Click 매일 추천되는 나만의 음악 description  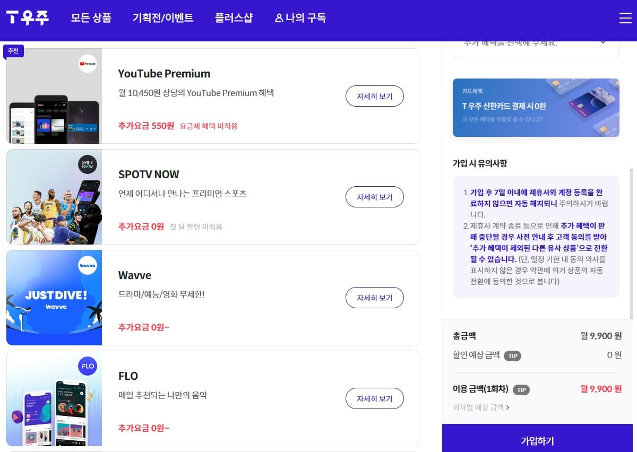162,395
